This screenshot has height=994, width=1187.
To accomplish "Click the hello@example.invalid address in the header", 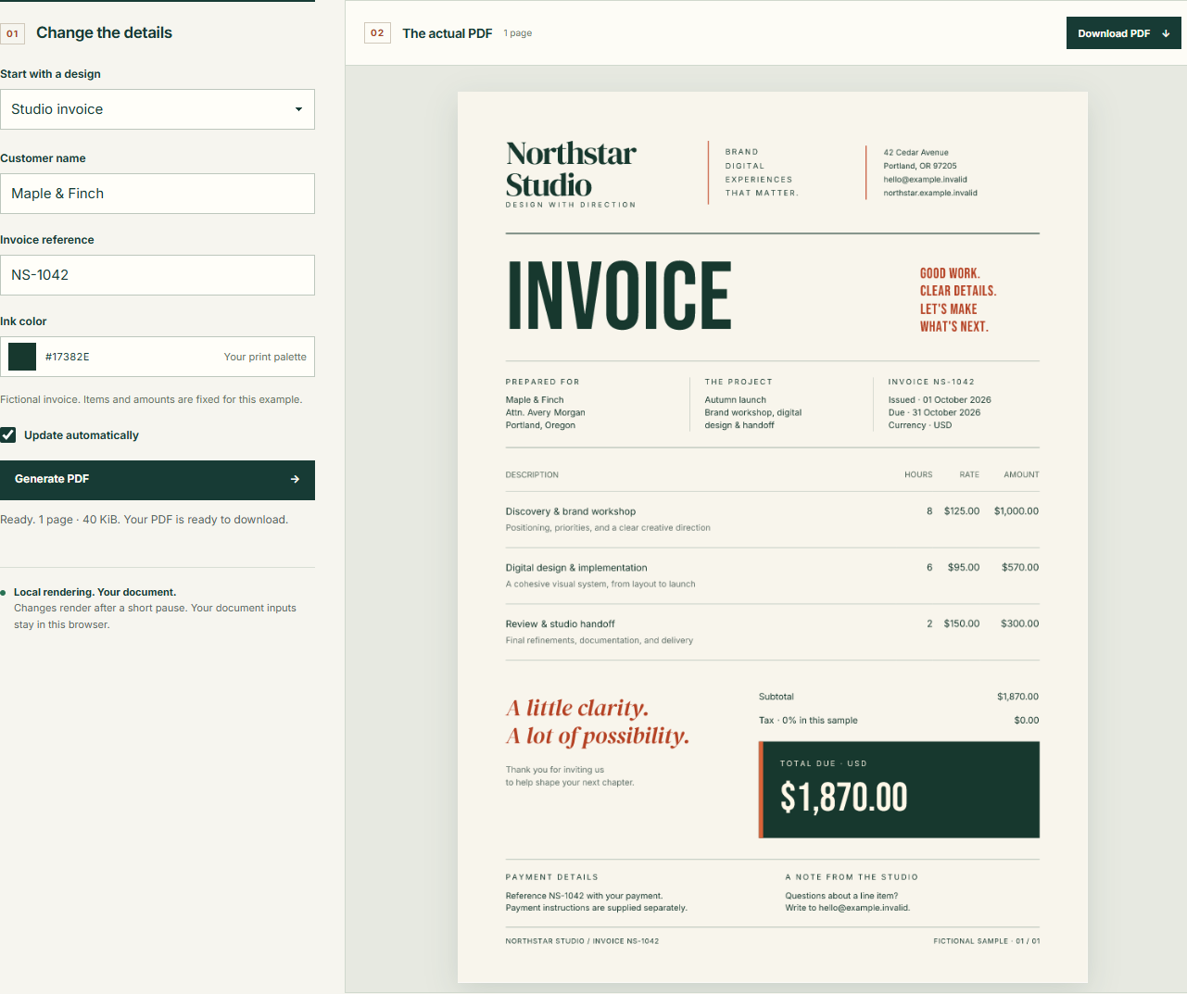I will pyautogui.click(x=925, y=180).
